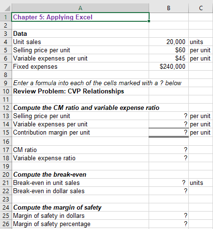Select column B header

168,8
